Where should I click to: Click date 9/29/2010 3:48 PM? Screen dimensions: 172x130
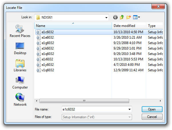[x=127, y=54]
